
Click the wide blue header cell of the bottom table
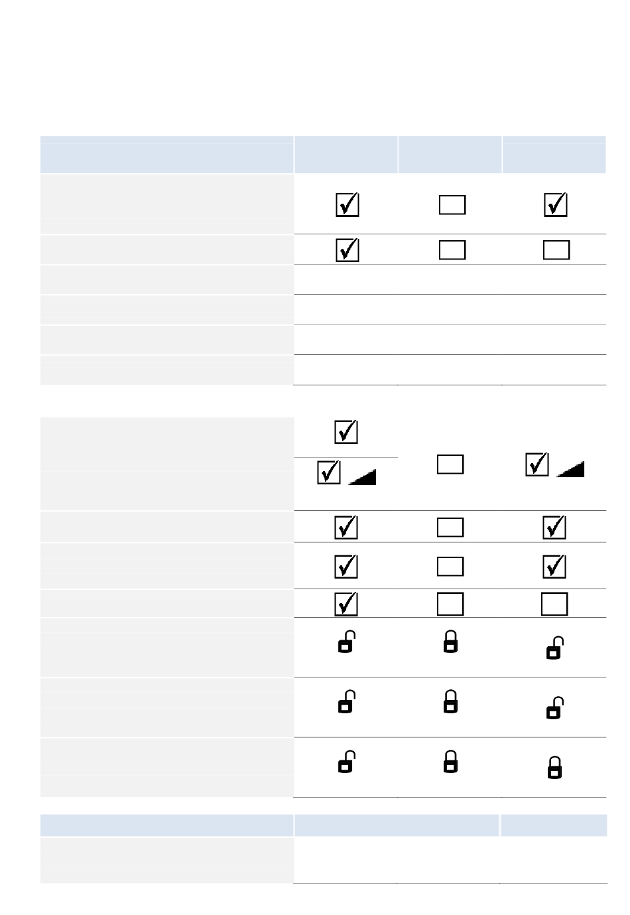click(x=166, y=825)
